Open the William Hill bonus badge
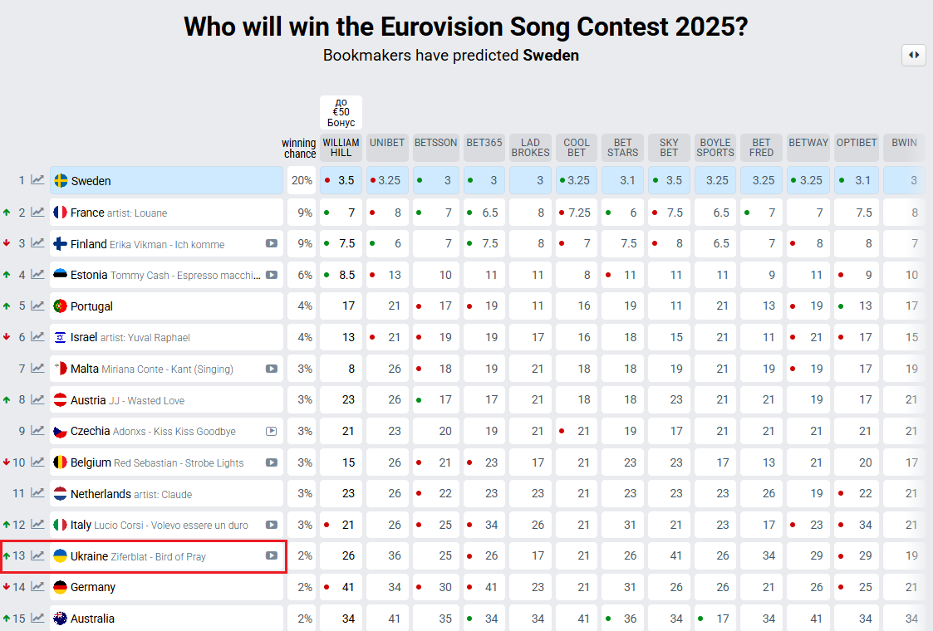Viewport: 933px width, 631px height. 341,113
